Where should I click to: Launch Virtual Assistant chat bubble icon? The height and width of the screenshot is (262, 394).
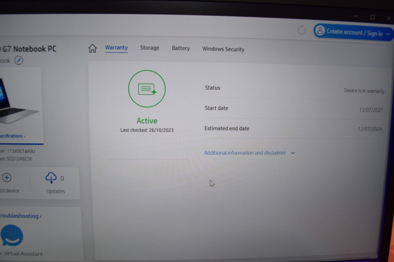pyautogui.click(x=12, y=235)
